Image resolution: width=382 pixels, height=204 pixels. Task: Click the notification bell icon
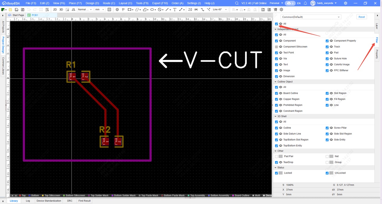click(x=305, y=3)
